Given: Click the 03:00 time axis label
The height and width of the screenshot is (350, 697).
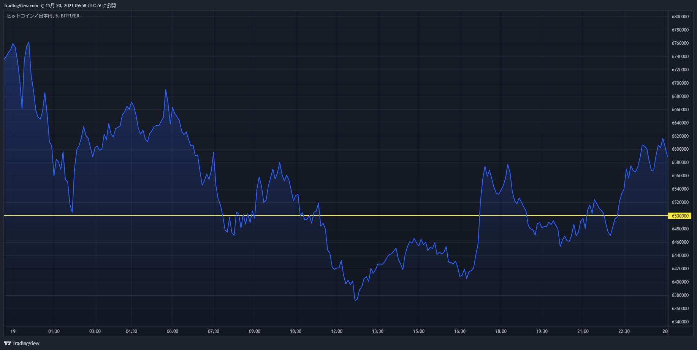Looking at the screenshot, I should pos(95,331).
